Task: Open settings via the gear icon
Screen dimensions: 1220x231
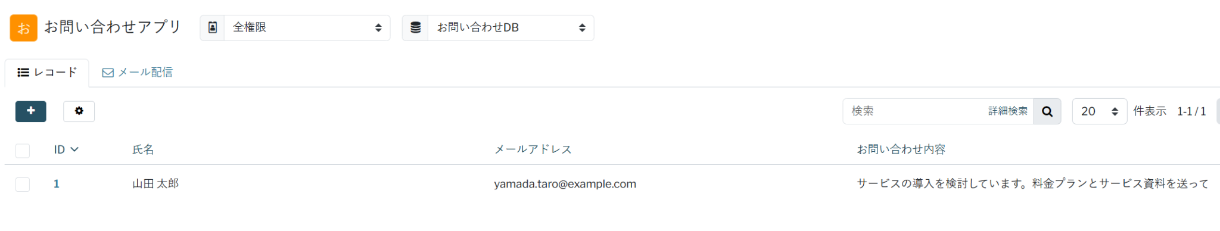Action: click(x=79, y=111)
